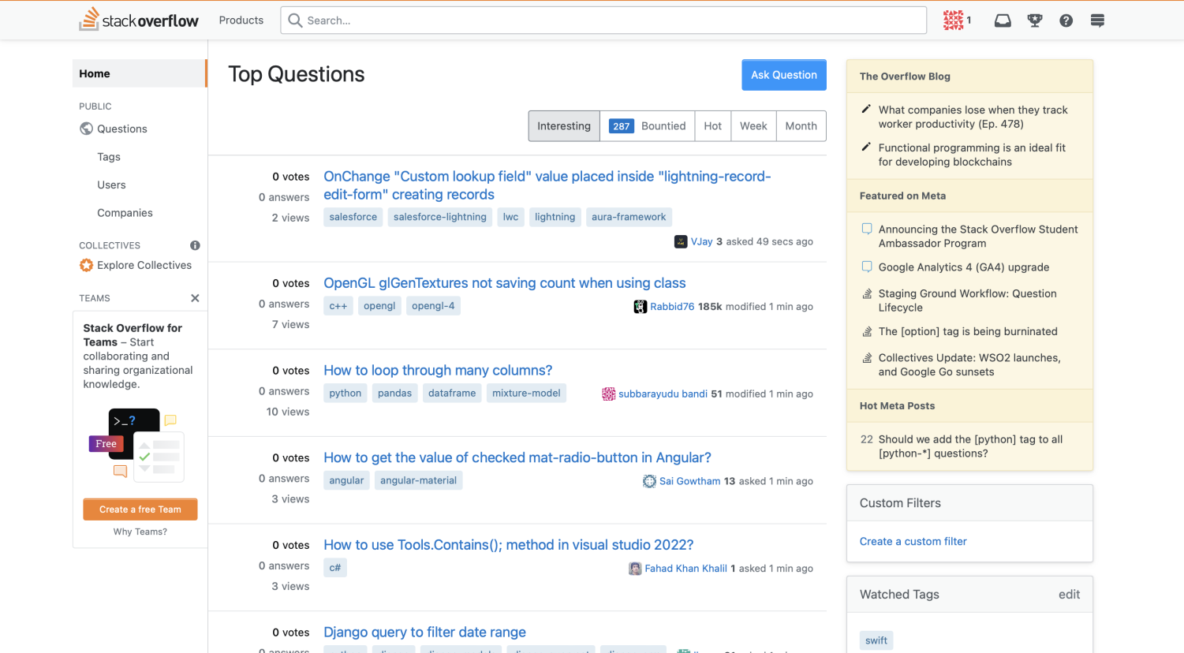The image size is (1184, 653).
Task: Open What companies lose blog post link
Action: click(973, 117)
